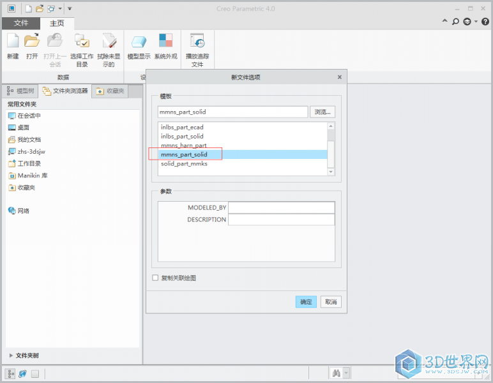This screenshot has height=383, width=493.
Task: Select solid_part_mmks template
Action: click(x=243, y=163)
